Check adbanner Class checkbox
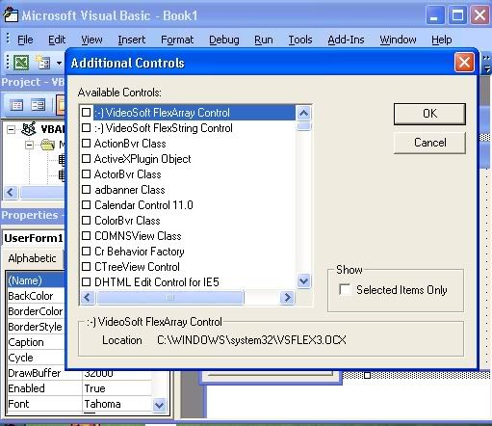 (86, 189)
